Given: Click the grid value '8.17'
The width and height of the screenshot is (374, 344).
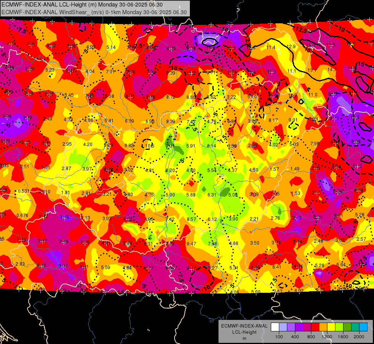Looking at the screenshot, I should click(x=273, y=120).
